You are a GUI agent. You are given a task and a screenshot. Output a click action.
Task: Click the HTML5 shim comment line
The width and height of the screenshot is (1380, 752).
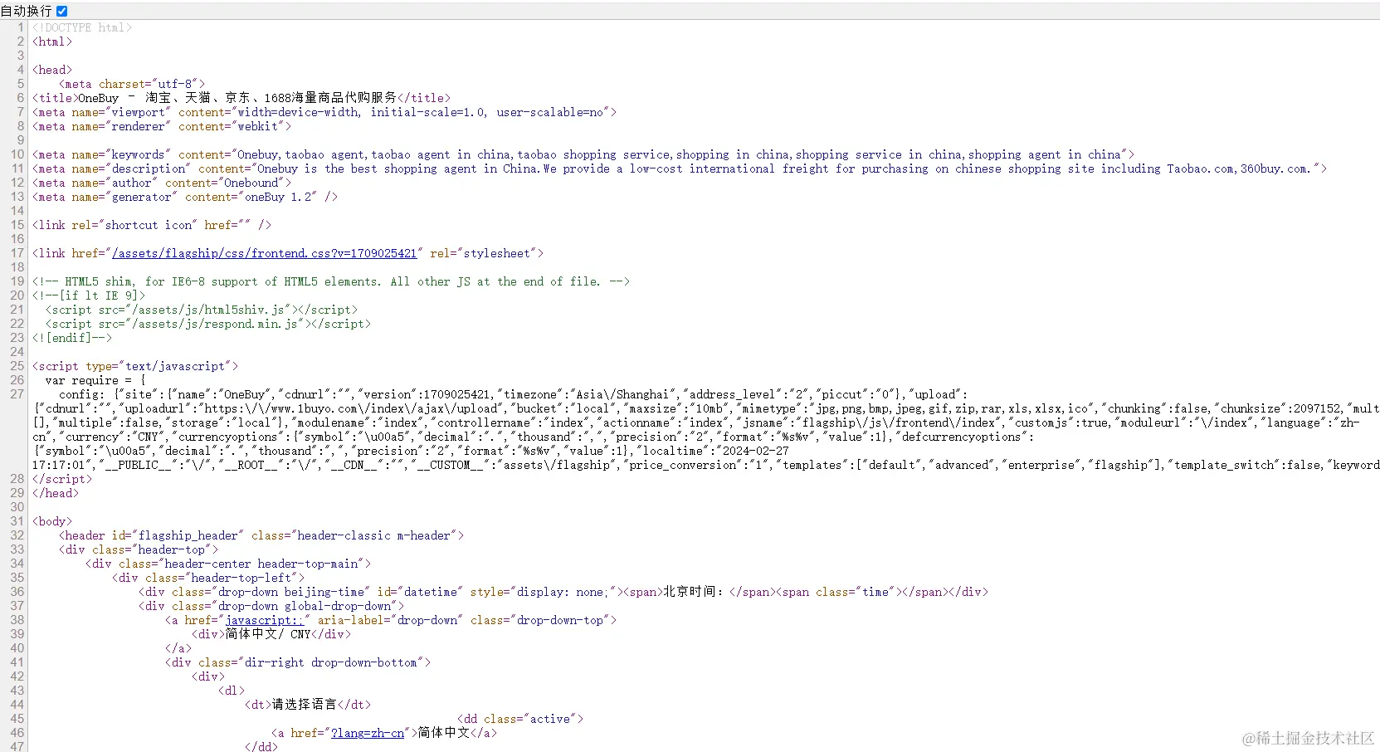331,281
